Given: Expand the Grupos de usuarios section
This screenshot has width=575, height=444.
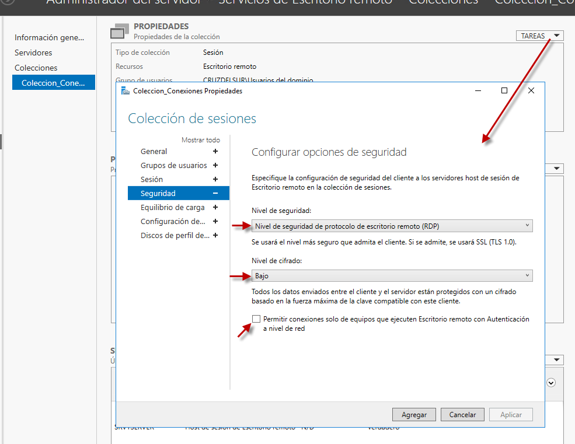Looking at the screenshot, I should coord(215,165).
